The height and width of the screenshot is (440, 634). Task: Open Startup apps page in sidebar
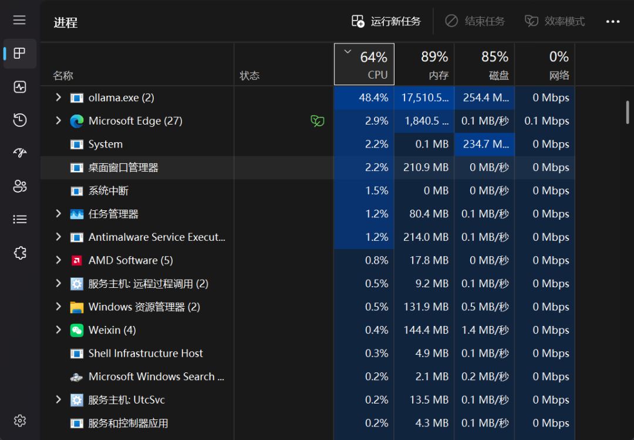tap(20, 153)
